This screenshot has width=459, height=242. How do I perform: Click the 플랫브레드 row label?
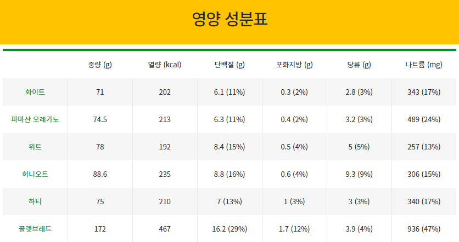click(x=35, y=229)
